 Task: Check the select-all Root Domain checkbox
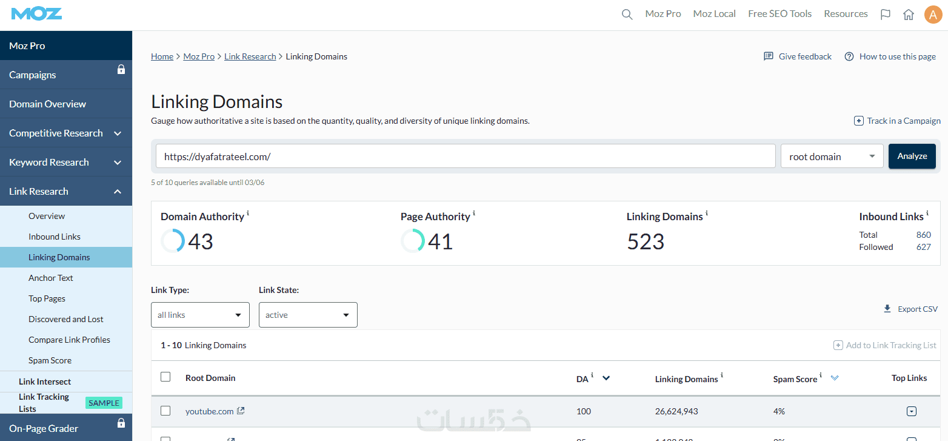[165, 377]
